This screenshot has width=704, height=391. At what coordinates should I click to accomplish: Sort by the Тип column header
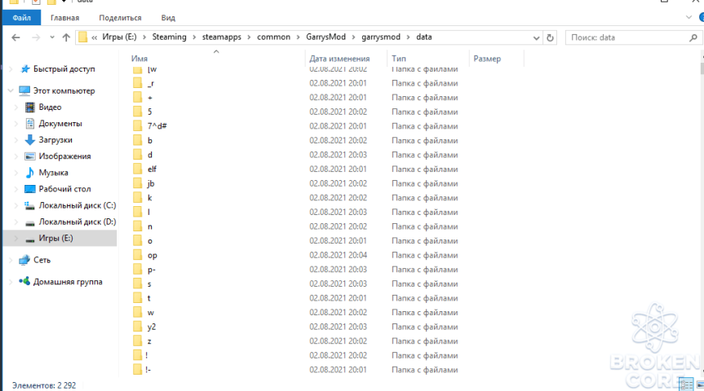(x=399, y=59)
